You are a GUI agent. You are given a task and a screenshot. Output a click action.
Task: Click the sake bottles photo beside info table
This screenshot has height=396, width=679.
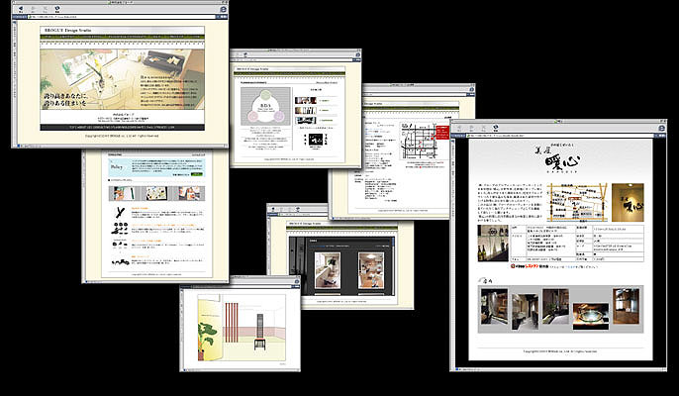pos(493,243)
